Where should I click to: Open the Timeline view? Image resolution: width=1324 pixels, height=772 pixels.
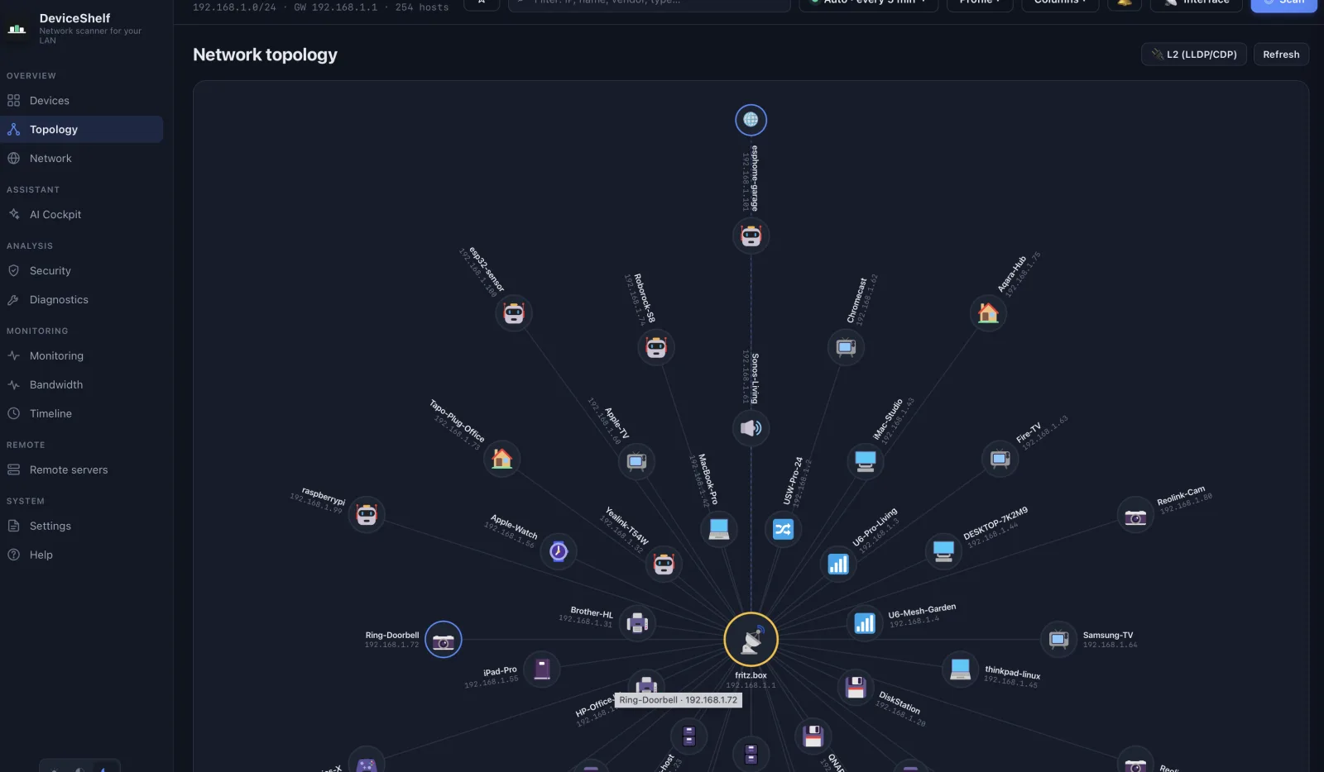click(x=81, y=414)
